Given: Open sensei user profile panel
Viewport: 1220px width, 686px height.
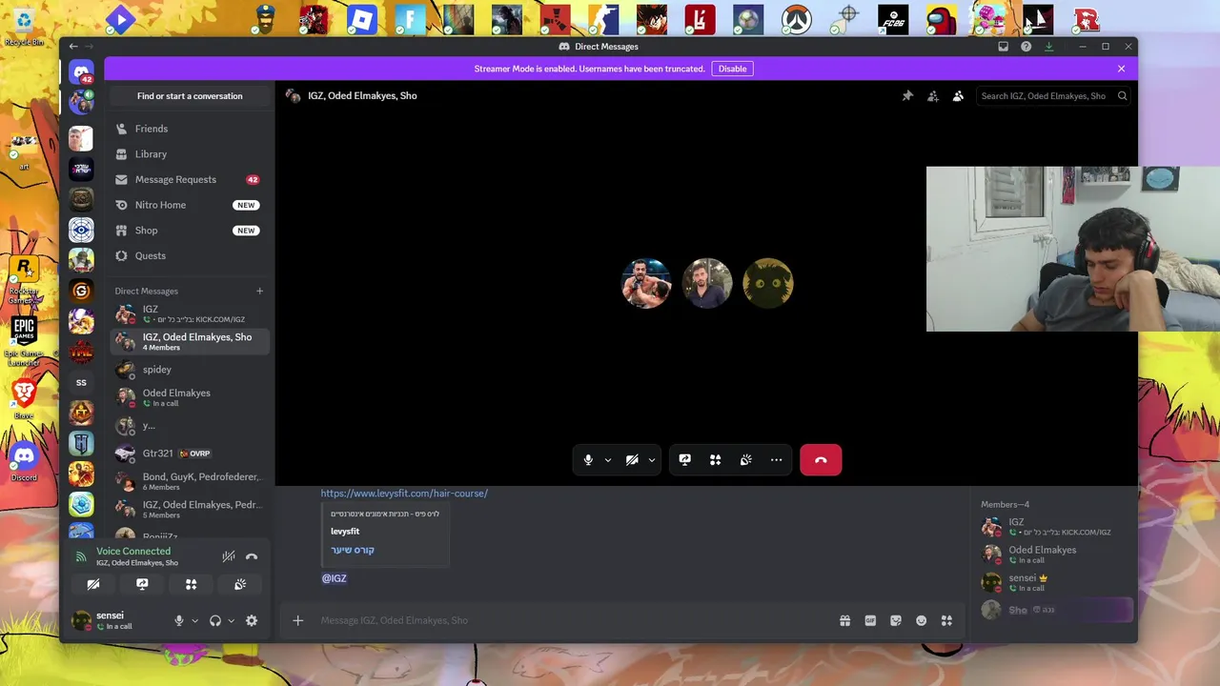Looking at the screenshot, I should [x=116, y=620].
